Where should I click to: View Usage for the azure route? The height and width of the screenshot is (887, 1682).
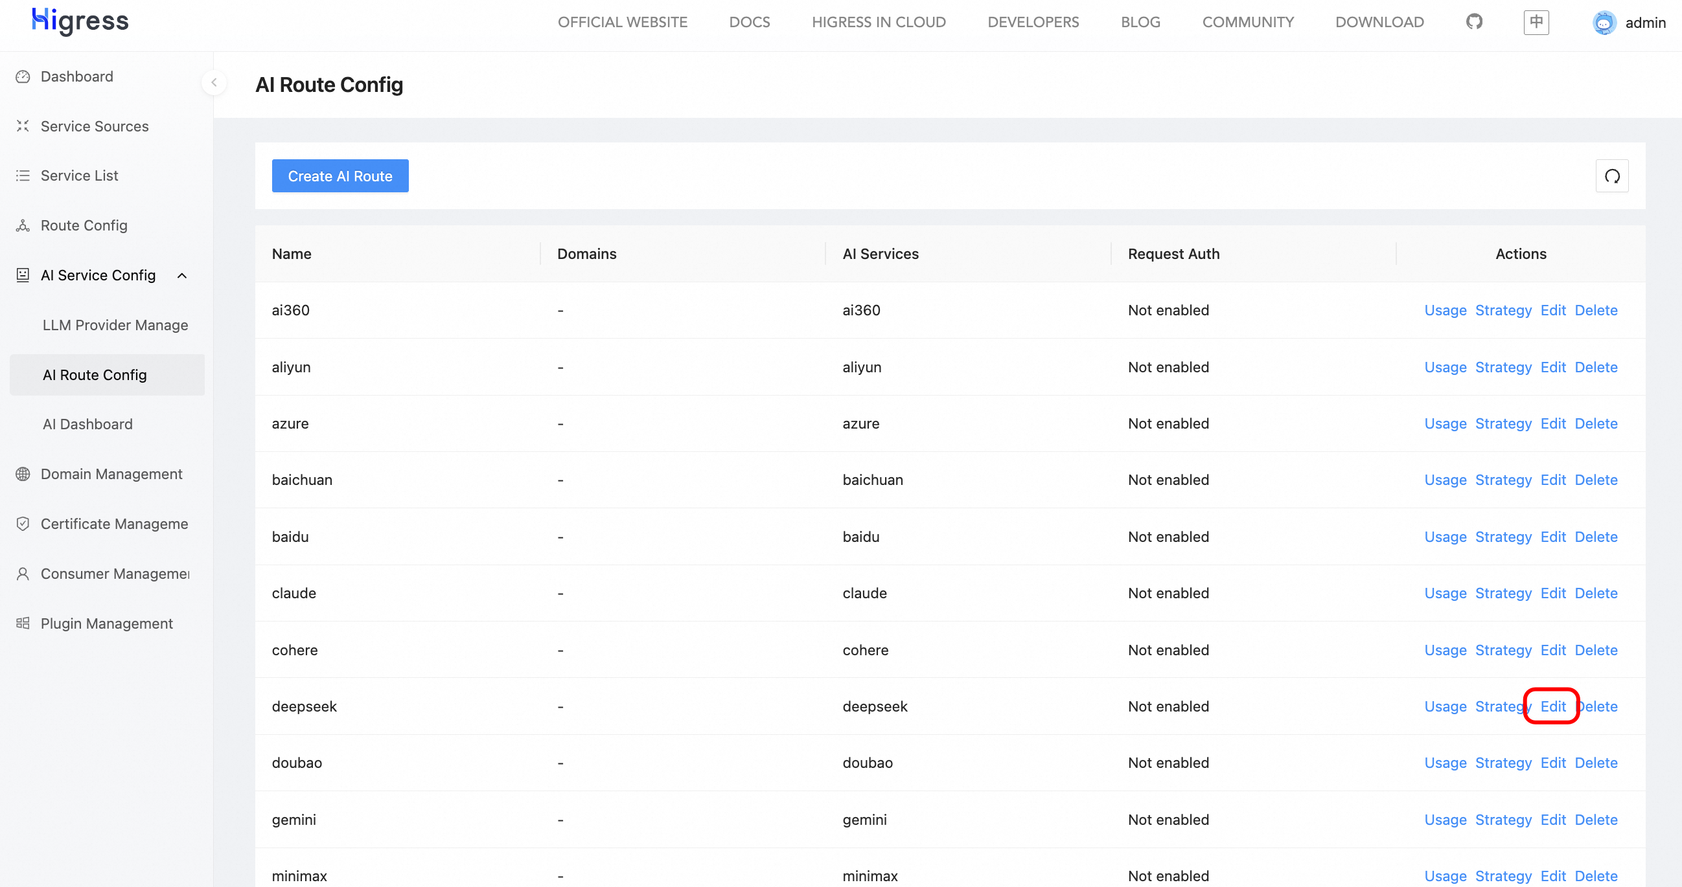1445,423
